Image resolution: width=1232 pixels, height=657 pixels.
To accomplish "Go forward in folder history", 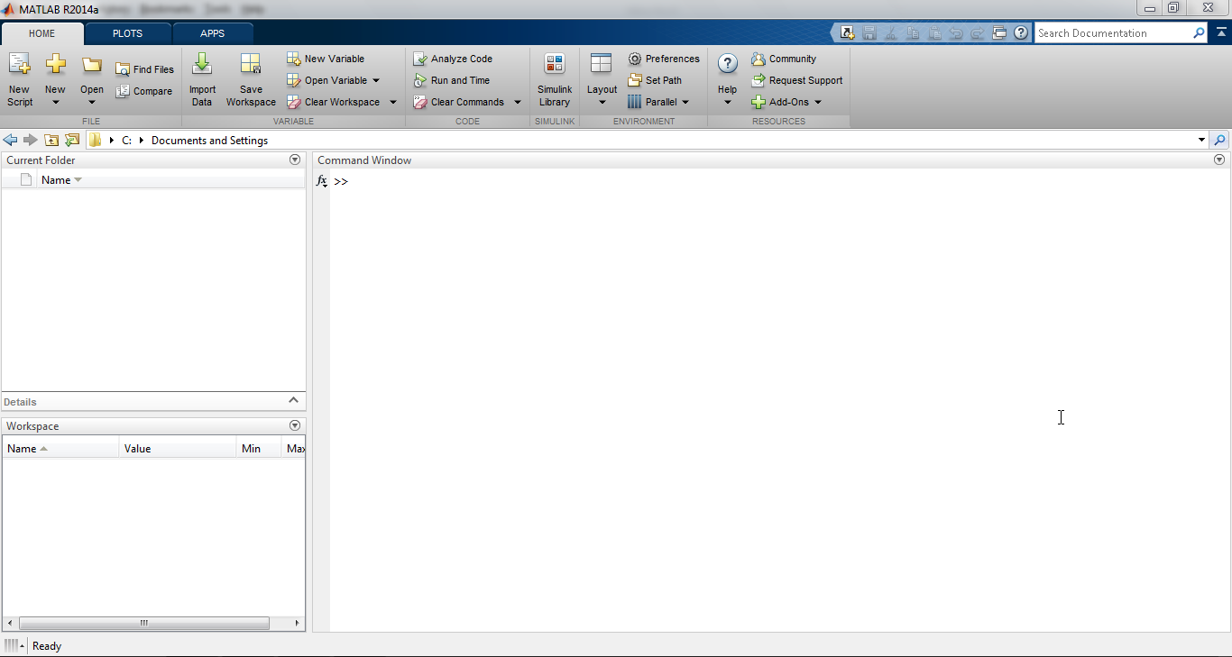I will tap(31, 140).
